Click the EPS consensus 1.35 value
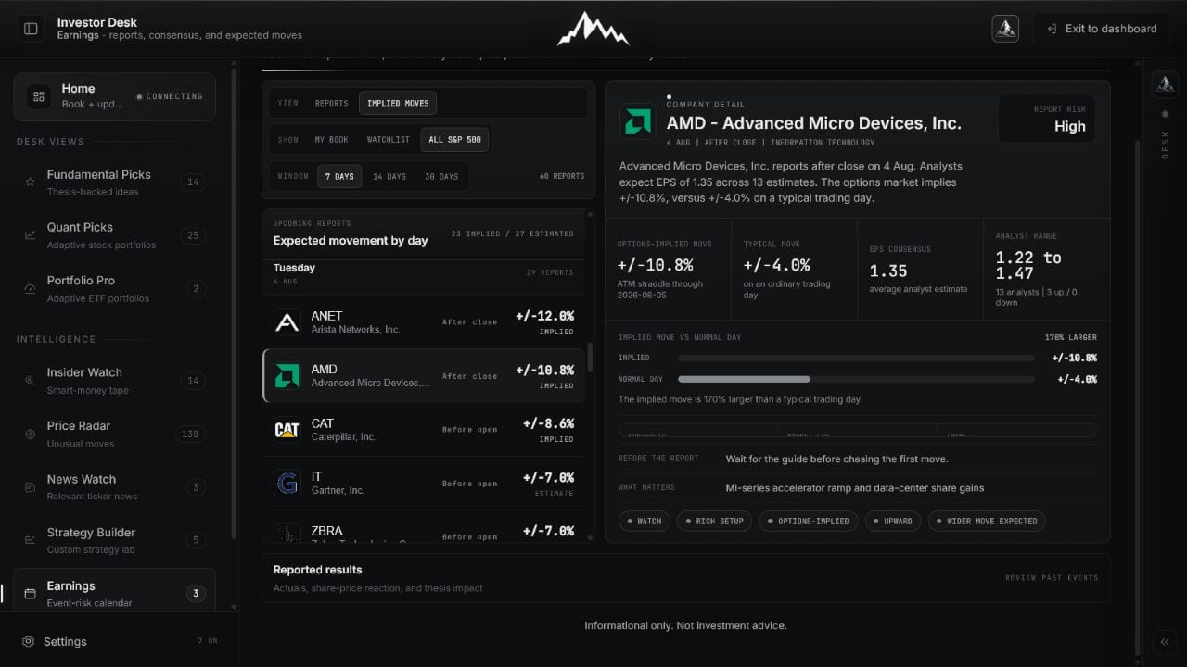Screen dimensions: 1187x667 point(888,271)
